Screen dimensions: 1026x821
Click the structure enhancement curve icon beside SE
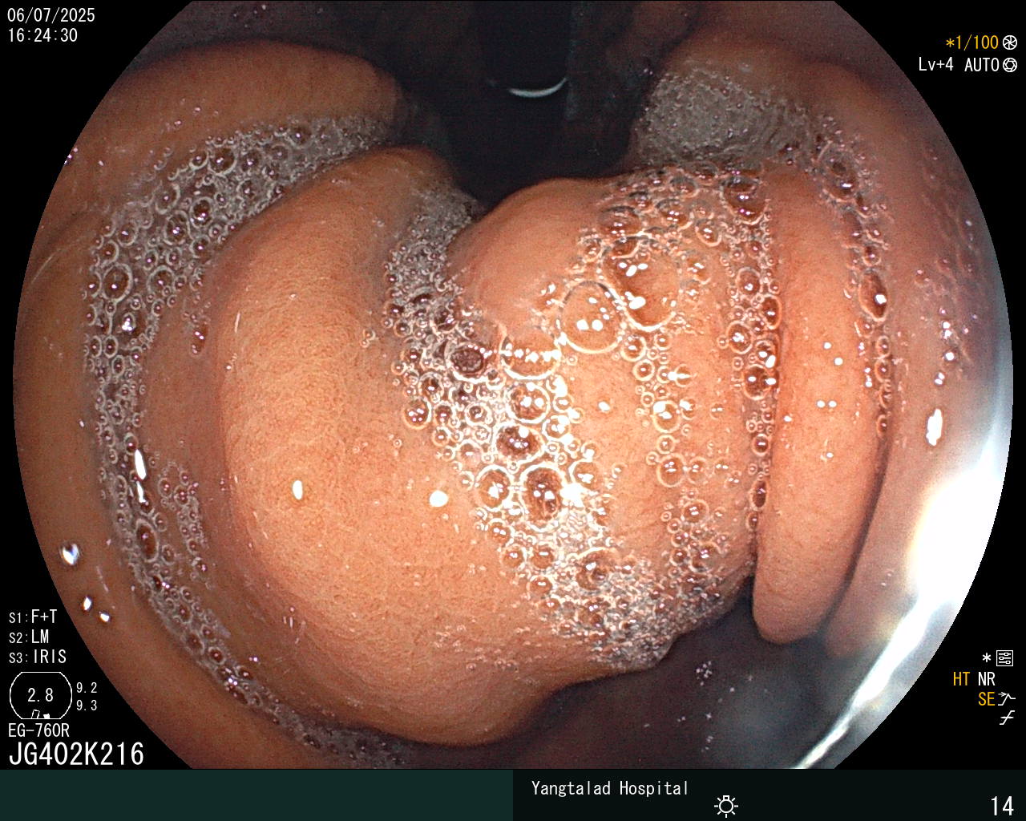click(1007, 699)
